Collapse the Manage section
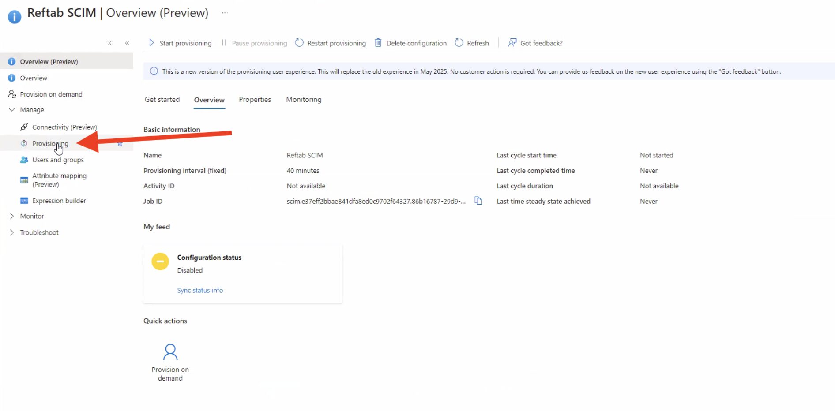The width and height of the screenshot is (835, 411). pyautogui.click(x=11, y=109)
